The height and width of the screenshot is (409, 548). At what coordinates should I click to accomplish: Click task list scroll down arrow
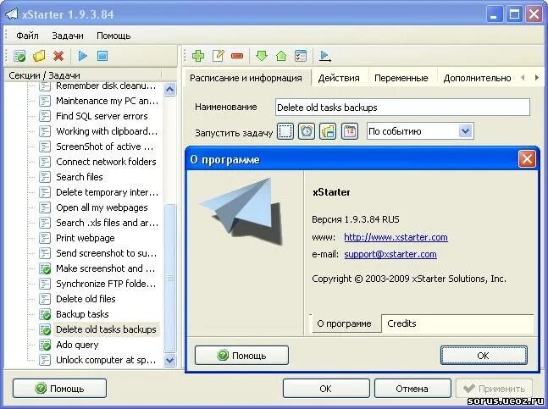tap(170, 360)
